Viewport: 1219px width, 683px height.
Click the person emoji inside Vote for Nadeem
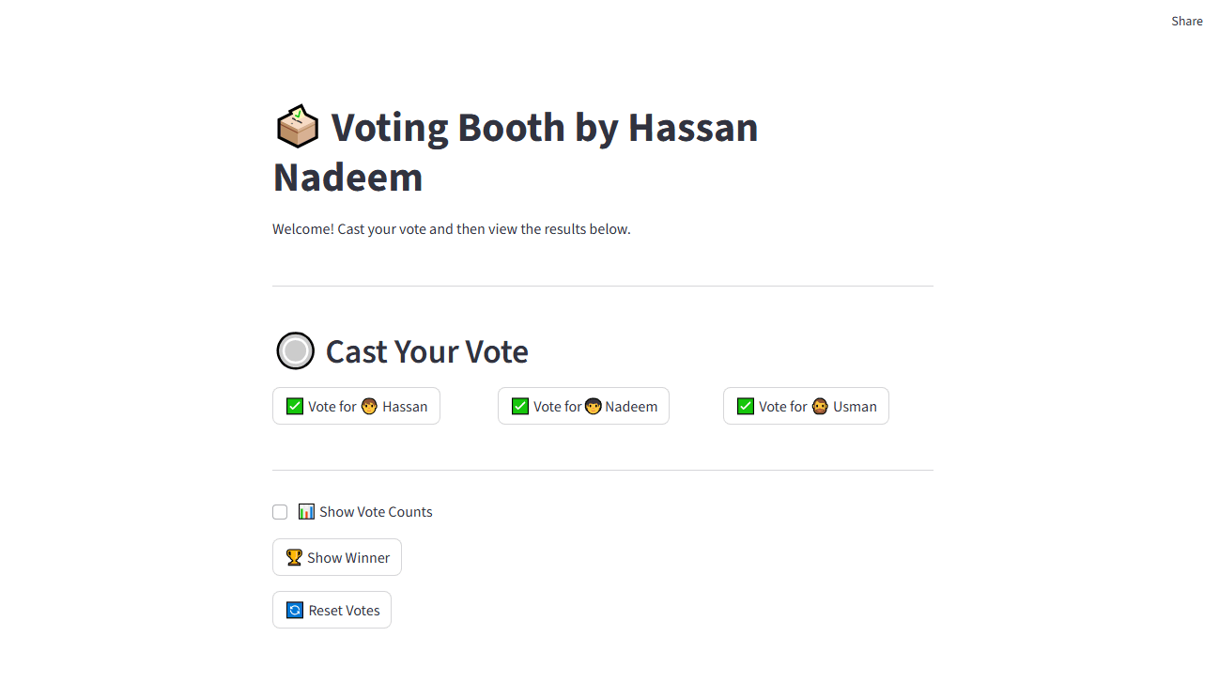593,406
